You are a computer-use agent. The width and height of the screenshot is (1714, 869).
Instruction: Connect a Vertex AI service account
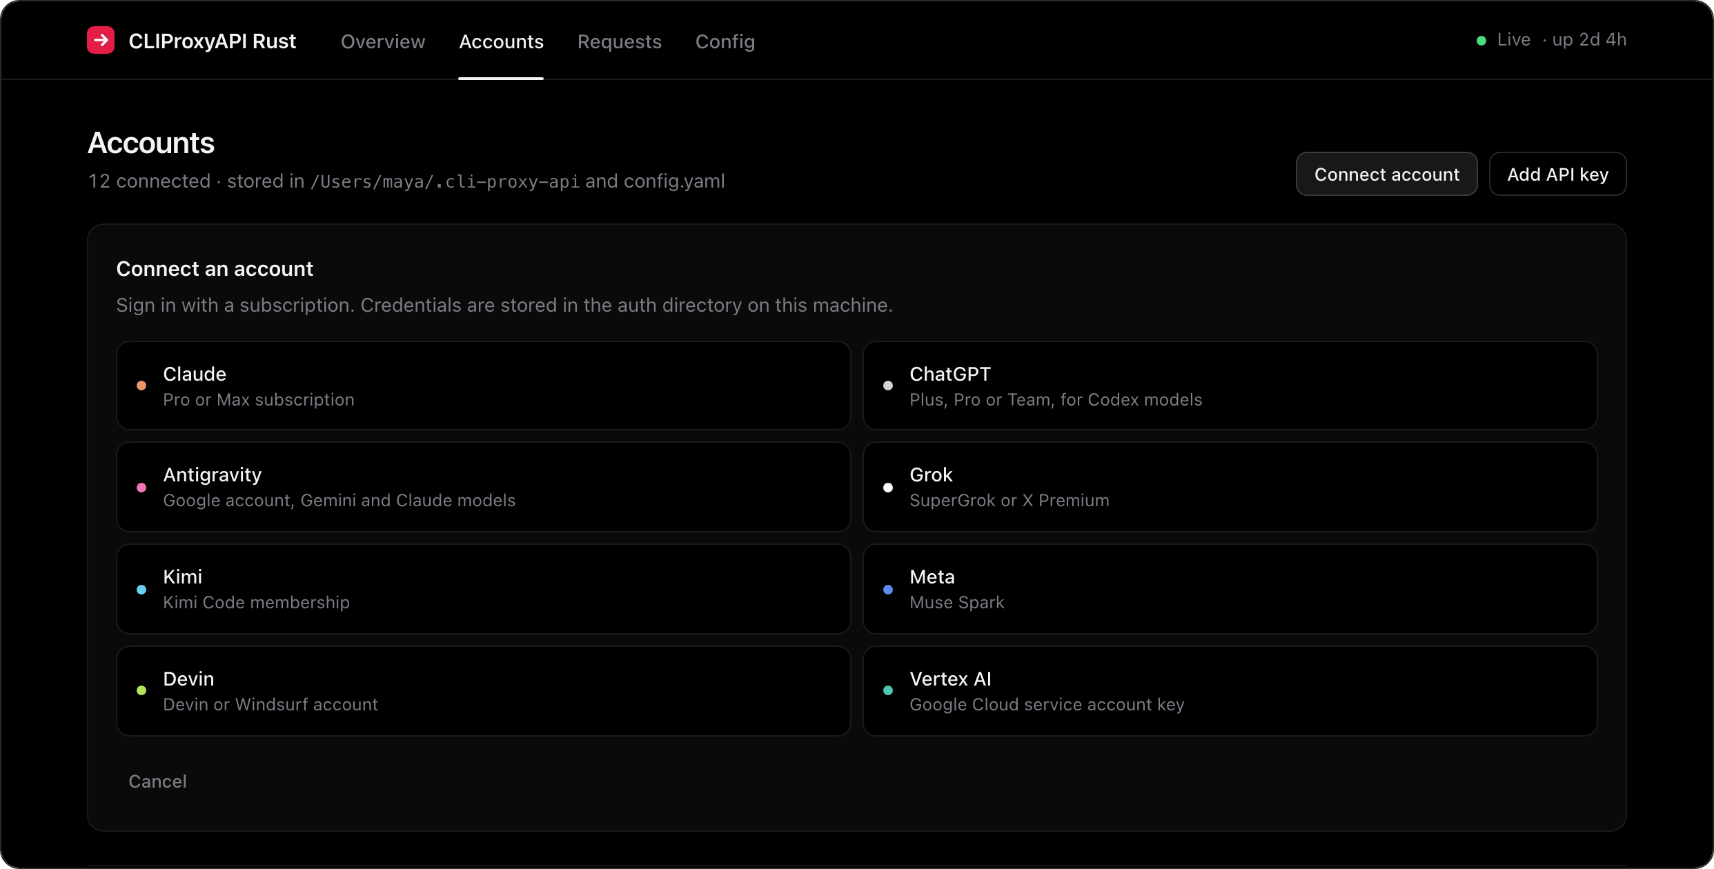click(1230, 690)
